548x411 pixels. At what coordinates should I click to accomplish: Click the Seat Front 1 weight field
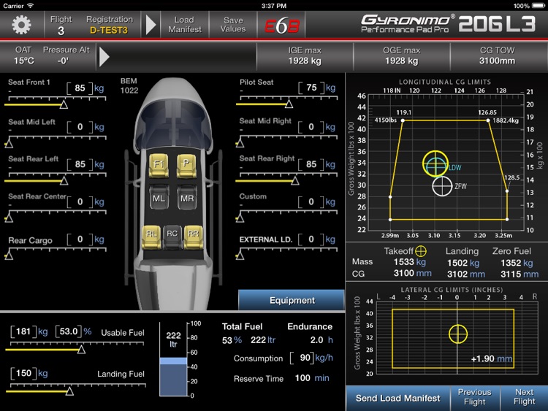(x=80, y=88)
